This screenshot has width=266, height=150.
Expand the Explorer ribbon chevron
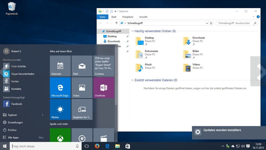[x=253, y=17]
